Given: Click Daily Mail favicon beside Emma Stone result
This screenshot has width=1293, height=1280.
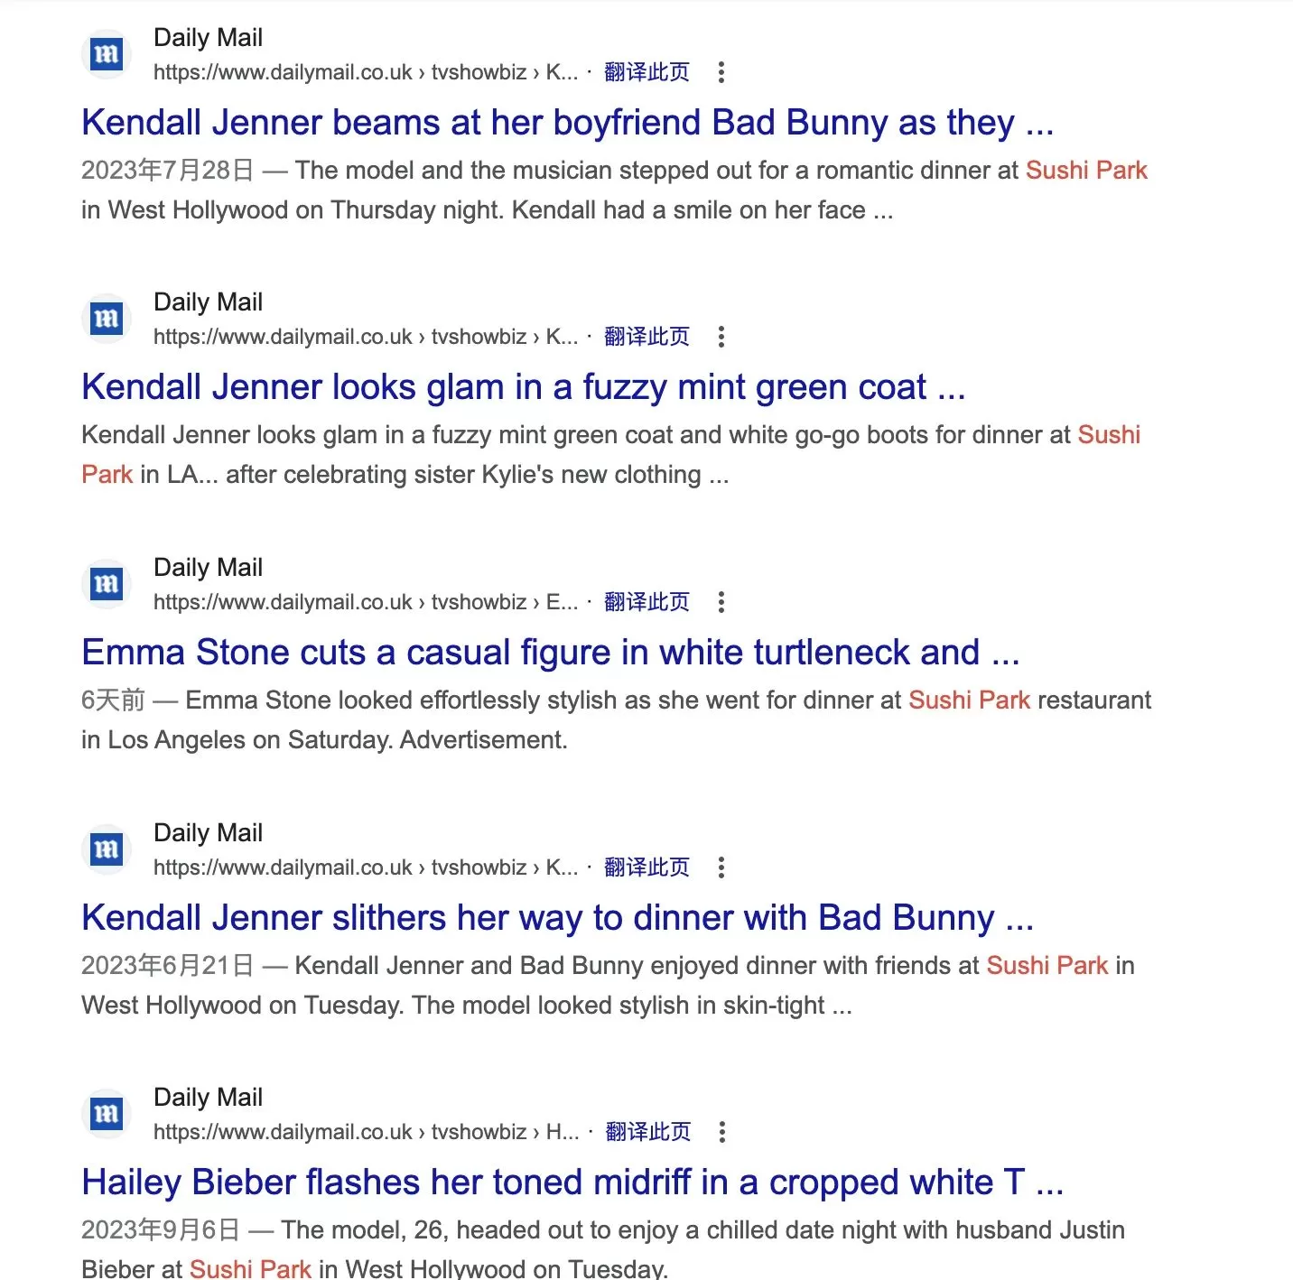Looking at the screenshot, I should (107, 584).
